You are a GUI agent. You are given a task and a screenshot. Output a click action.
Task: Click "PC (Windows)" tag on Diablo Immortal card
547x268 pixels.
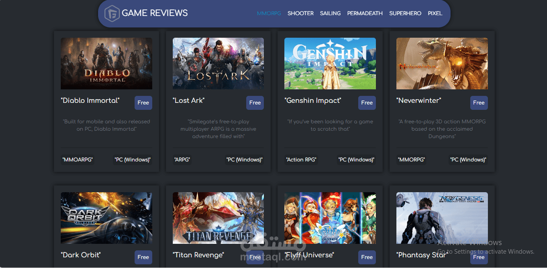(133, 160)
